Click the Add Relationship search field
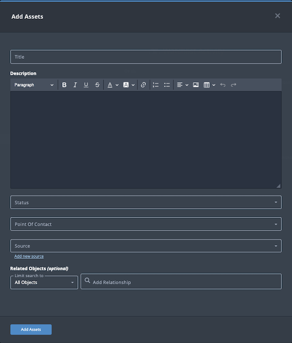The image size is (292, 343). tap(181, 282)
